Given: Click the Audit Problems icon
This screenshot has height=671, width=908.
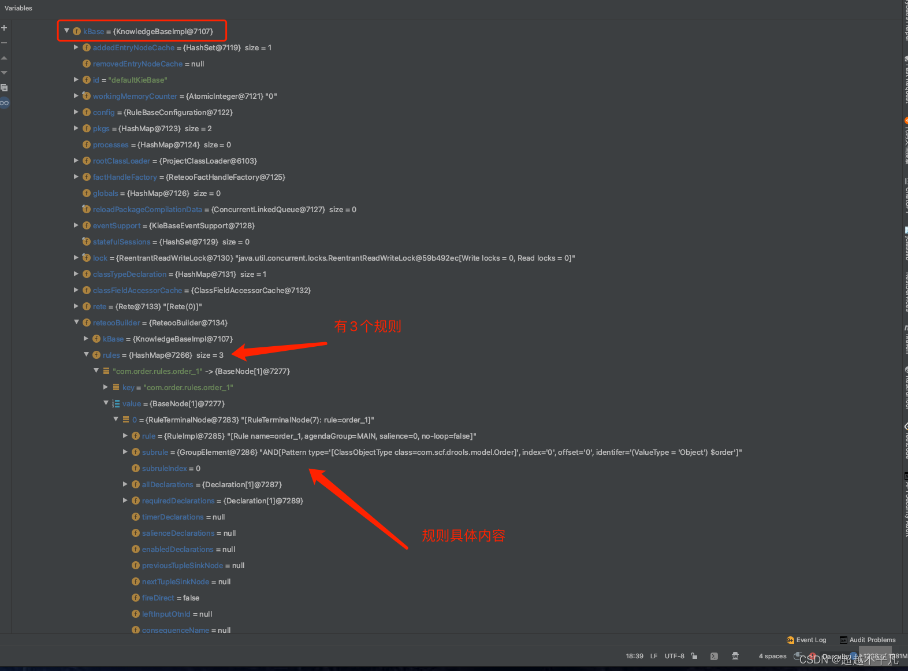Looking at the screenshot, I should (x=843, y=640).
